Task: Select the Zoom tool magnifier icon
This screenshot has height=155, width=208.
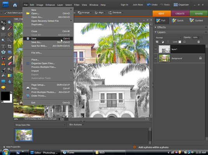Action: pos(9,22)
